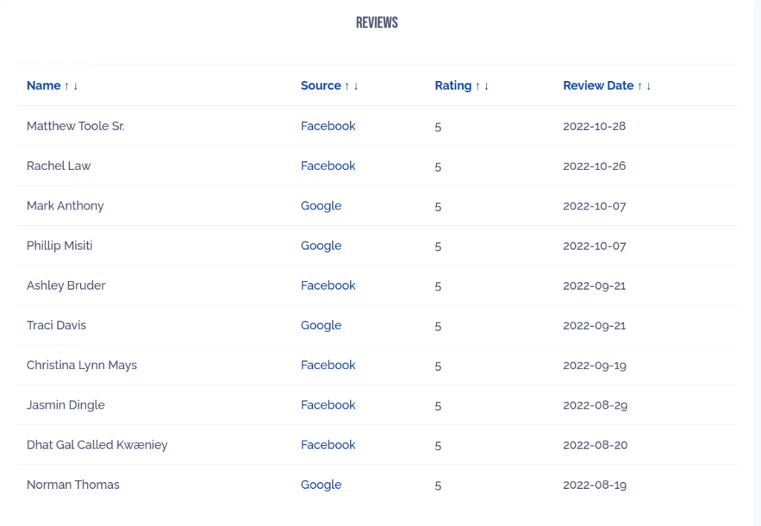Select the name Traci Davis

point(56,325)
